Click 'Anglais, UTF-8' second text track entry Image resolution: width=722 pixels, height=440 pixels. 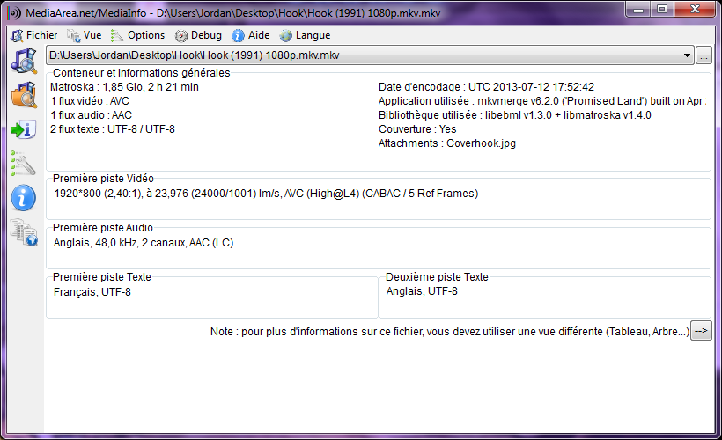(422, 291)
